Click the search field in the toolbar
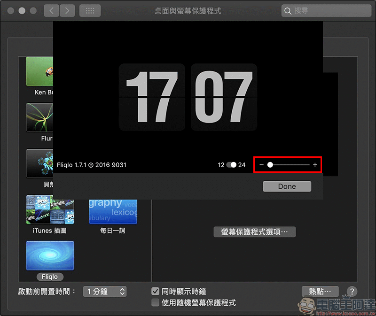This screenshot has height=316, width=376. (326, 11)
